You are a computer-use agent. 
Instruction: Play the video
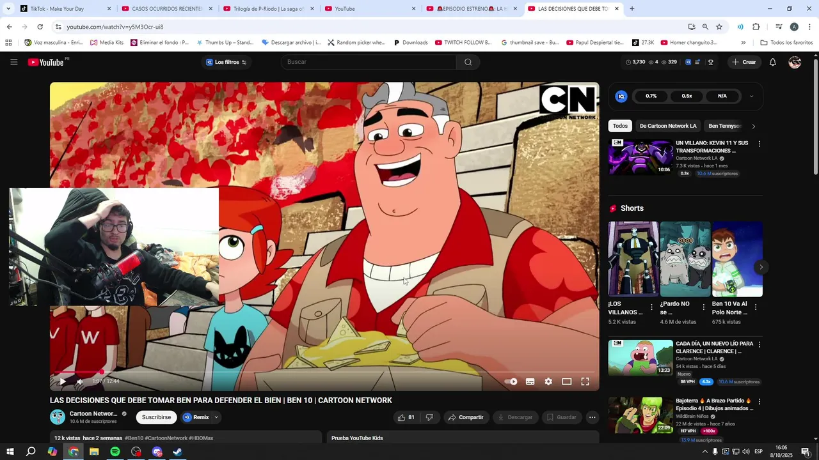pyautogui.click(x=62, y=381)
